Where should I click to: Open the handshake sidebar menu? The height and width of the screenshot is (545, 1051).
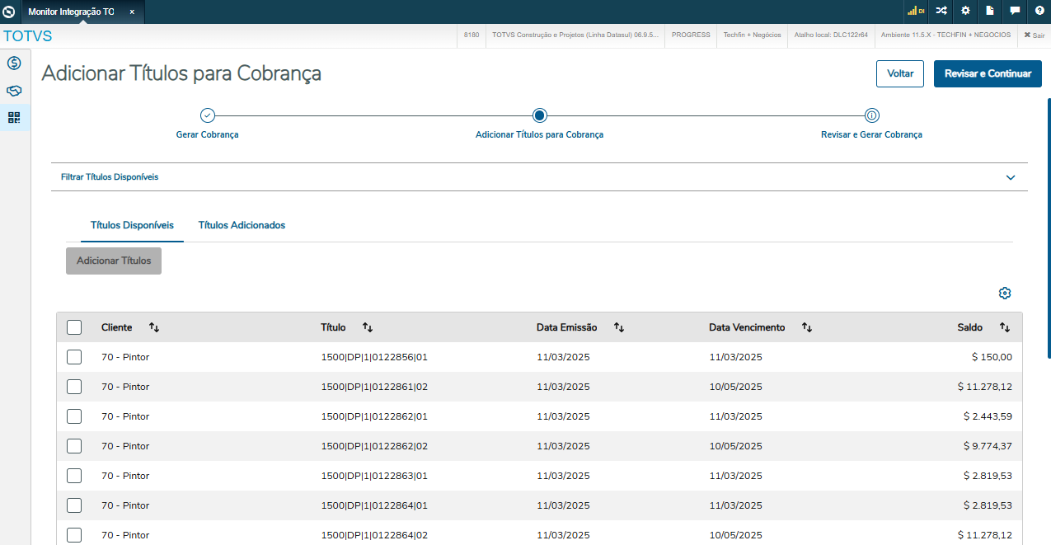click(x=14, y=91)
